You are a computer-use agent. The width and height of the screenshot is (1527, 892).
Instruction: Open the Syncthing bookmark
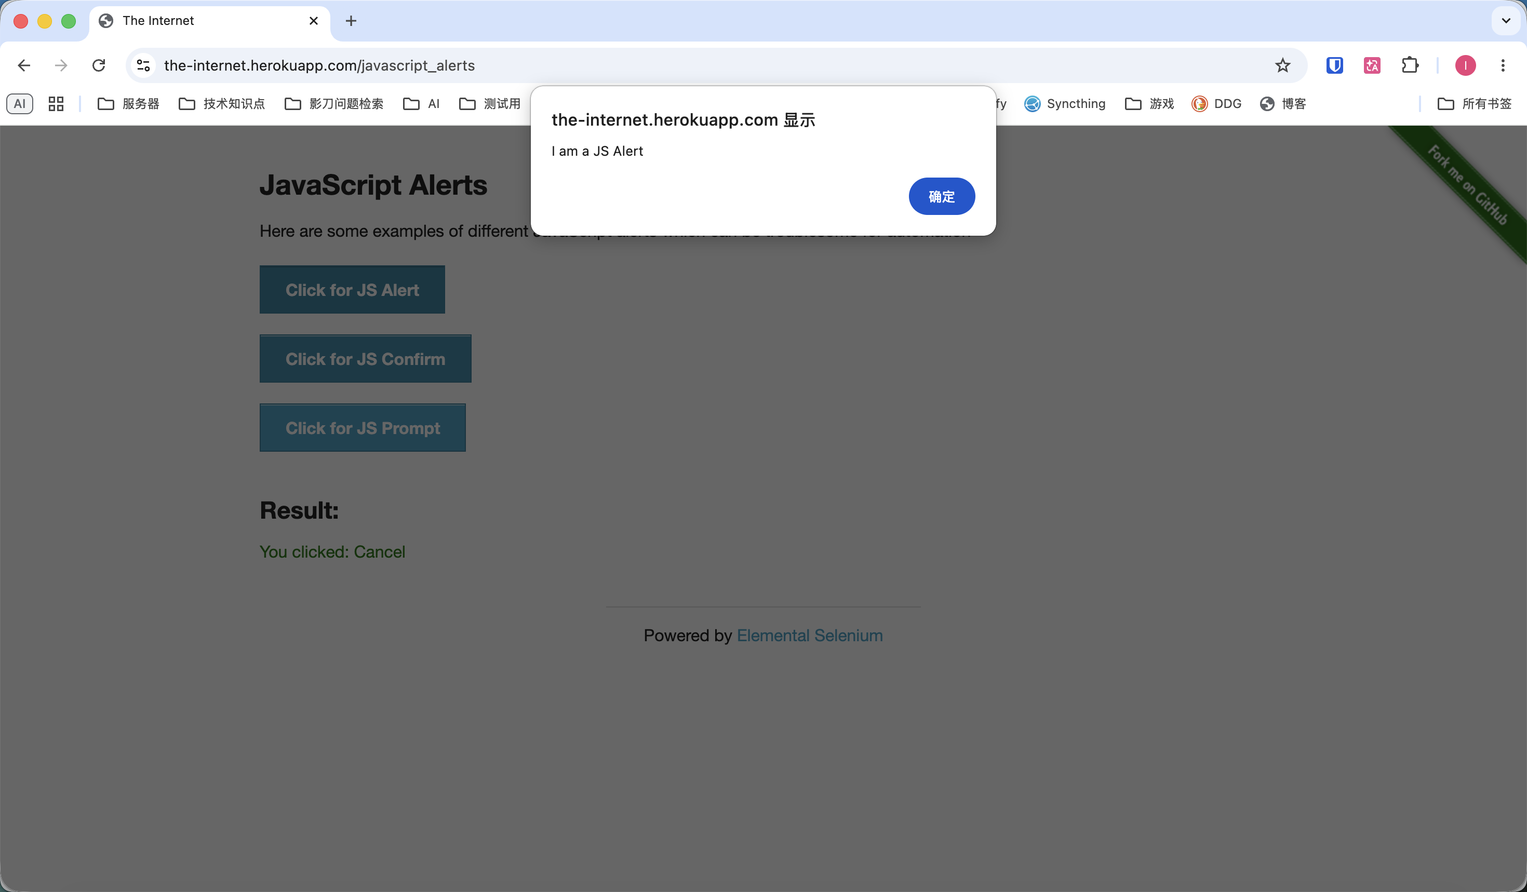click(1065, 103)
